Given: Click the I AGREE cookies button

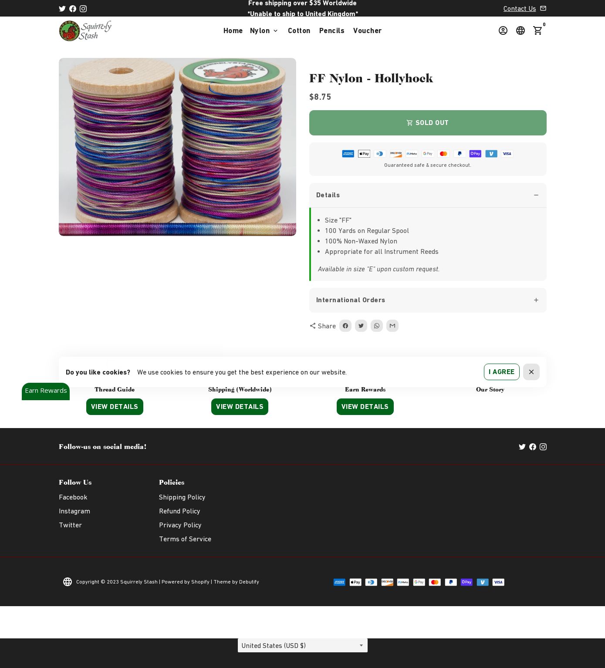Looking at the screenshot, I should coord(502,372).
